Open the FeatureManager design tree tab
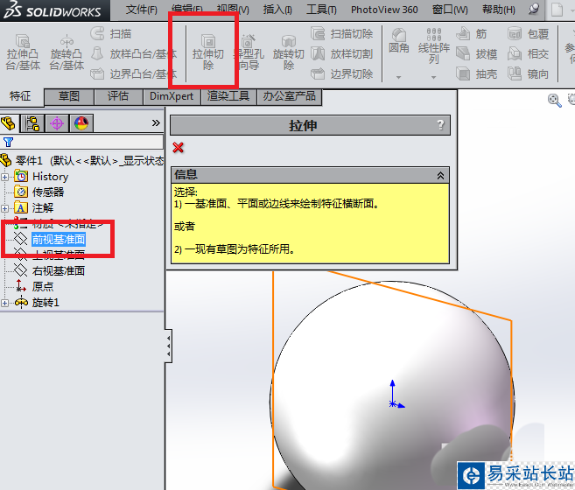Screen dimensions: 575x490 [9, 123]
